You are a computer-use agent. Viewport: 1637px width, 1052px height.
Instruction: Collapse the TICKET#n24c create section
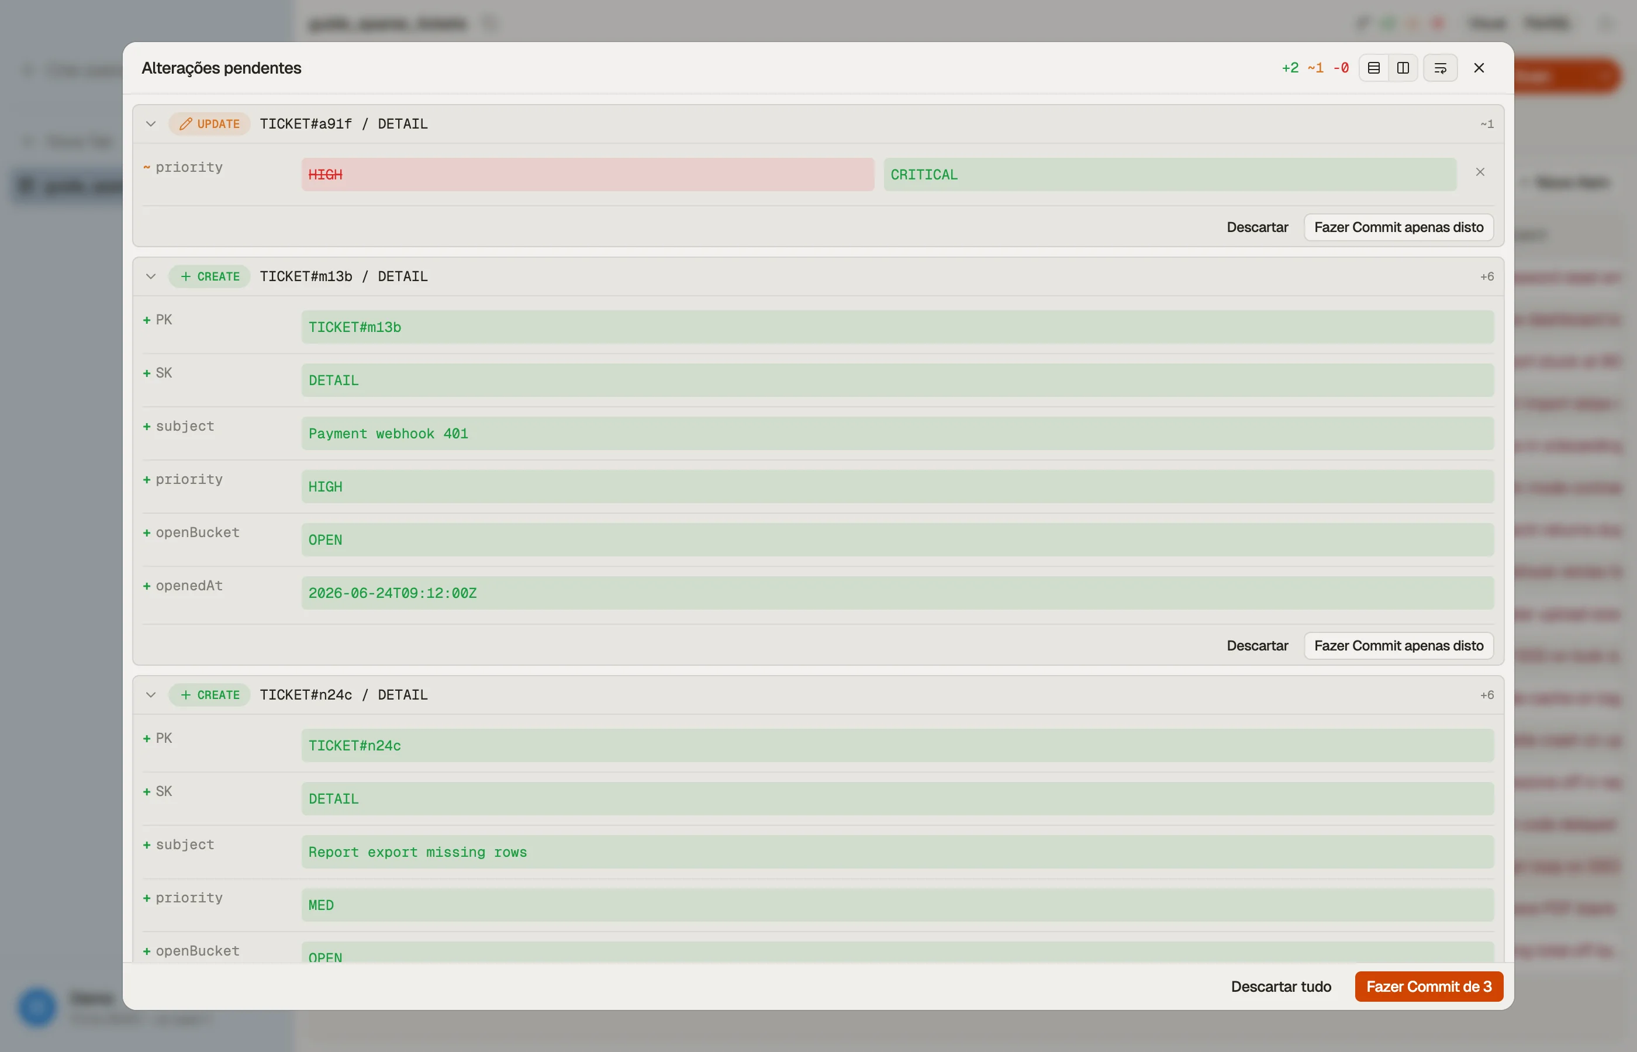[x=151, y=695]
